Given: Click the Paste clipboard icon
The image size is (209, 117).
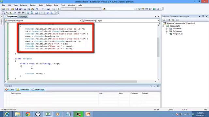Looking at the screenshot, I should pos(32,9).
